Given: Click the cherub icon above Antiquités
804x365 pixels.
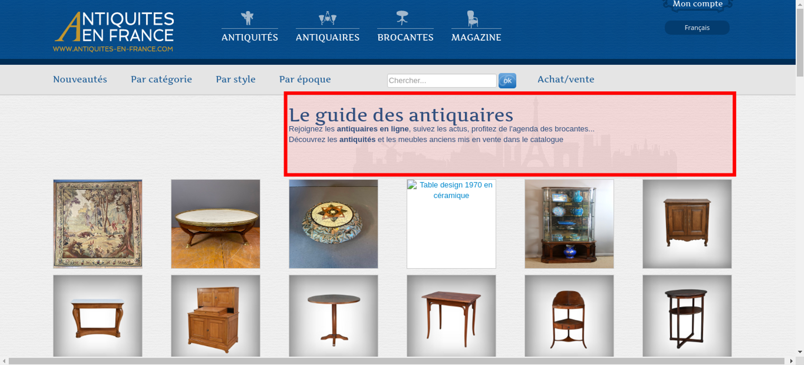Looking at the screenshot, I should pos(247,18).
